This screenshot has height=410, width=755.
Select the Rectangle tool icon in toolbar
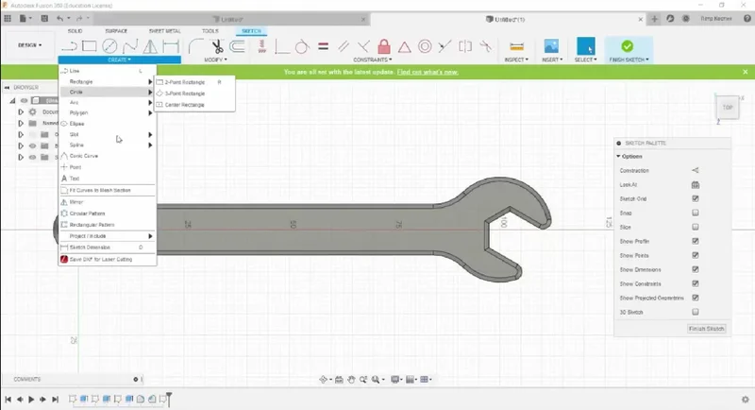pos(90,46)
